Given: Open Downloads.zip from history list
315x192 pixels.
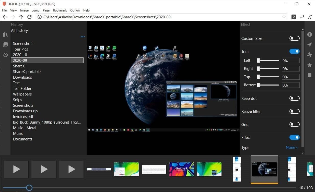Looking at the screenshot, I should [25, 111].
